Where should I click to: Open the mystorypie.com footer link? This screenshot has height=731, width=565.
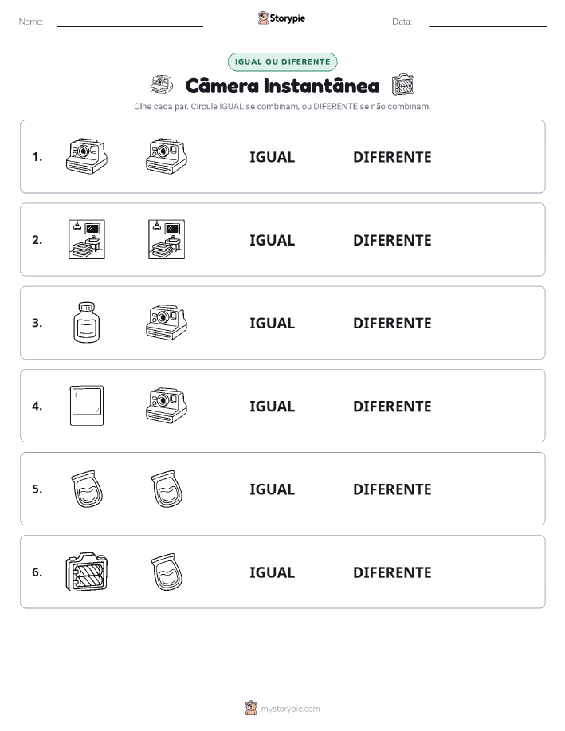[x=282, y=708]
